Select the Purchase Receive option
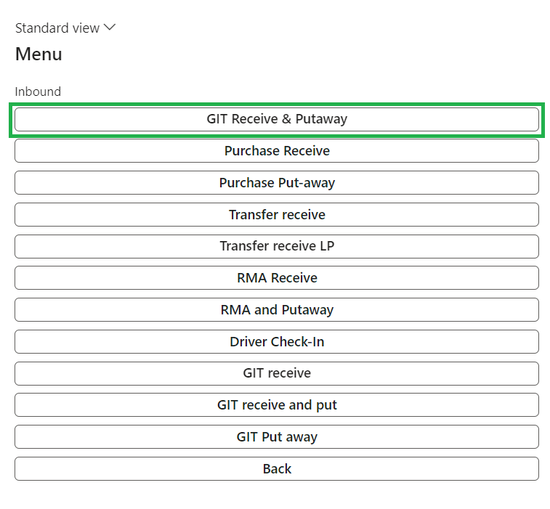Screen dimensions: 550x509 point(276,151)
